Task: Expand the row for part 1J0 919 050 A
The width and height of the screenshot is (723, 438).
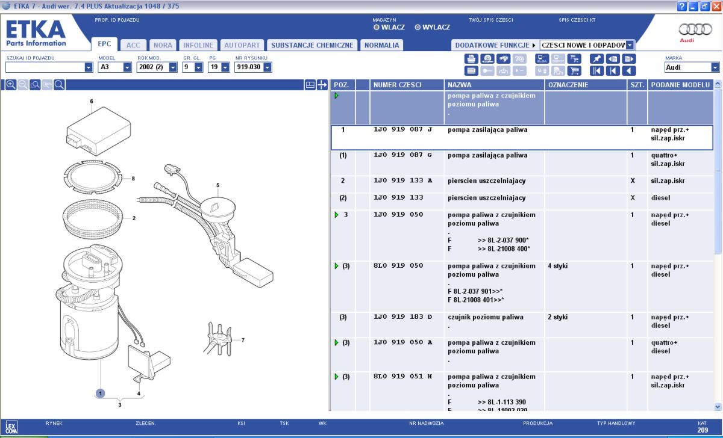Action: 337,343
